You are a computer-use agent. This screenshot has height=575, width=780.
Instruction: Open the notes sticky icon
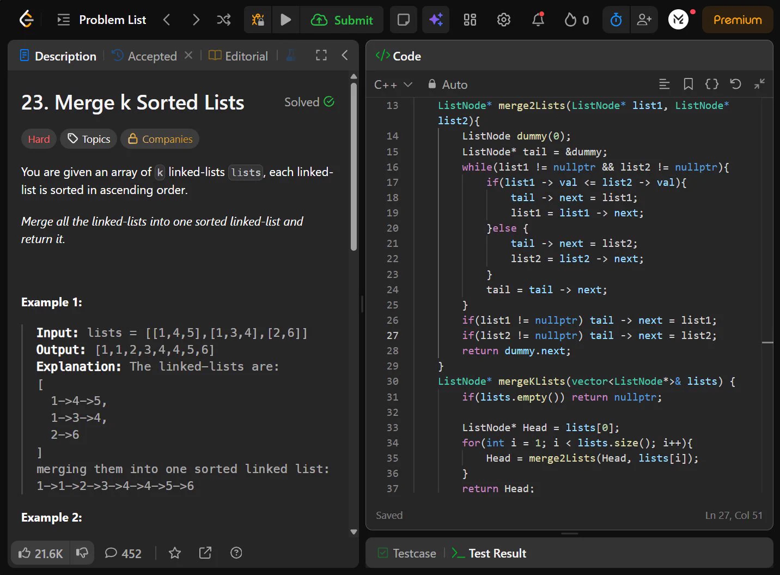[x=404, y=20]
